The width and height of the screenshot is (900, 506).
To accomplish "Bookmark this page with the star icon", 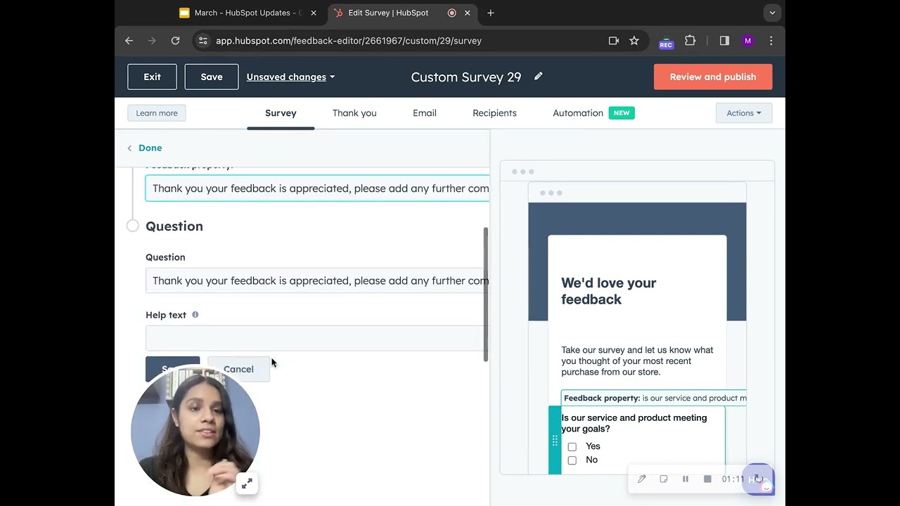I will (x=634, y=41).
